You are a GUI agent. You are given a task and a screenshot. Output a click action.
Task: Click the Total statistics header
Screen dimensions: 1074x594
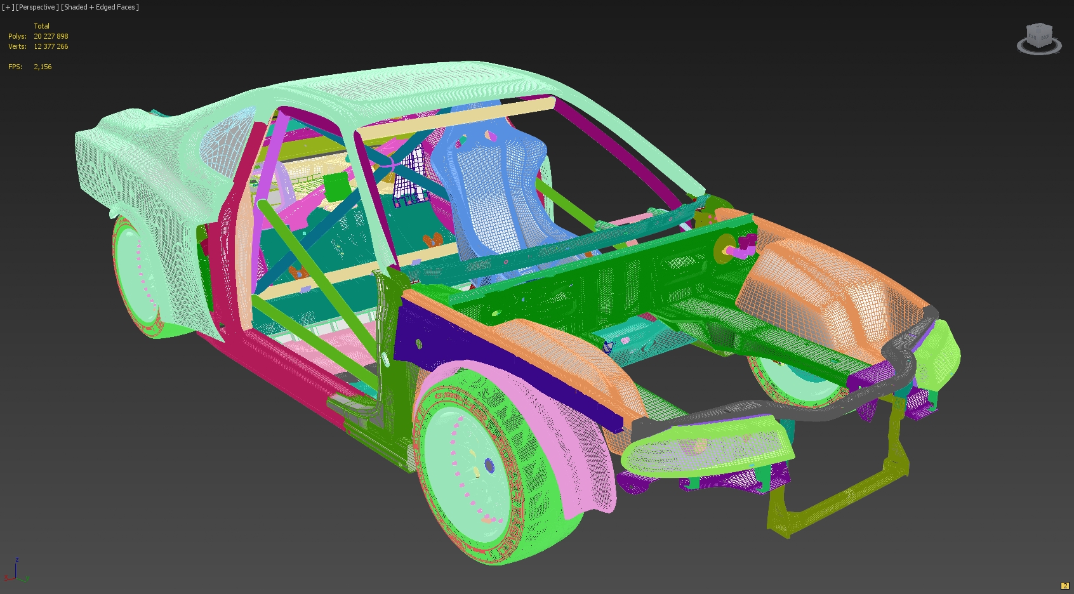(42, 26)
